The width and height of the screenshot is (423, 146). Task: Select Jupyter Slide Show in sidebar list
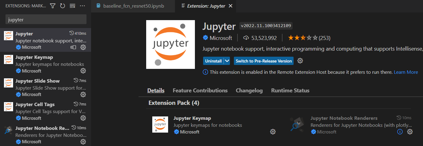point(45,87)
